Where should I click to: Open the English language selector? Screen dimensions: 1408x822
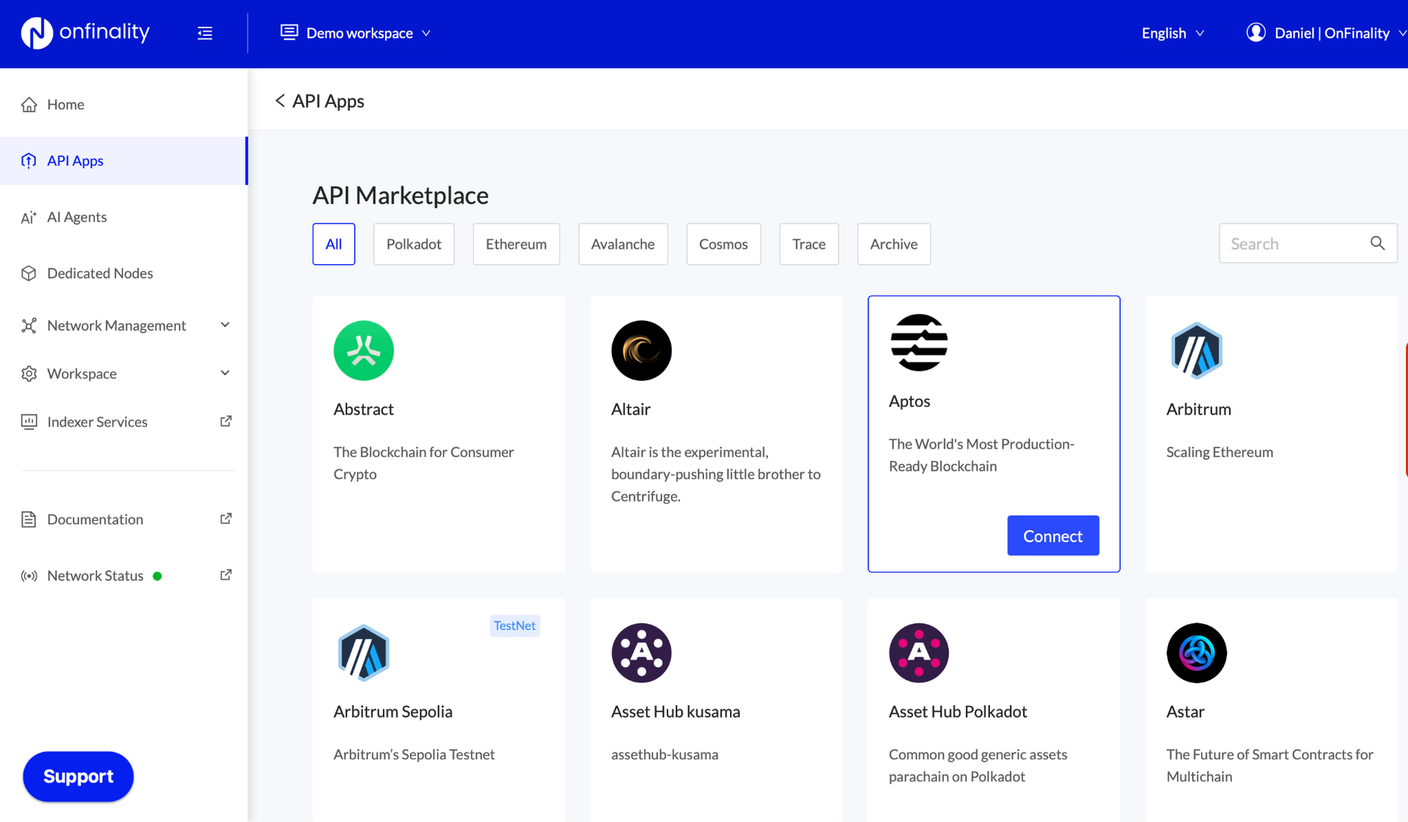(x=1171, y=32)
